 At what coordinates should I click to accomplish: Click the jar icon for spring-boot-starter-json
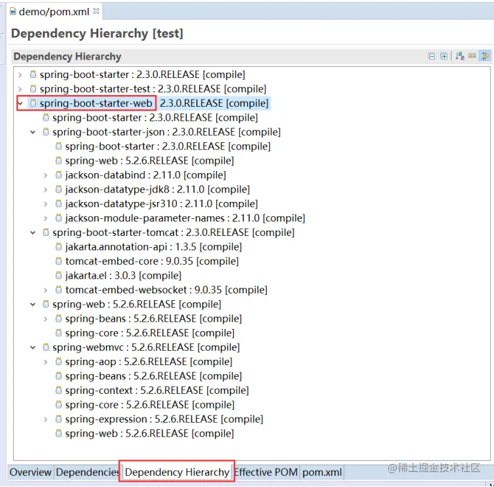[46, 132]
